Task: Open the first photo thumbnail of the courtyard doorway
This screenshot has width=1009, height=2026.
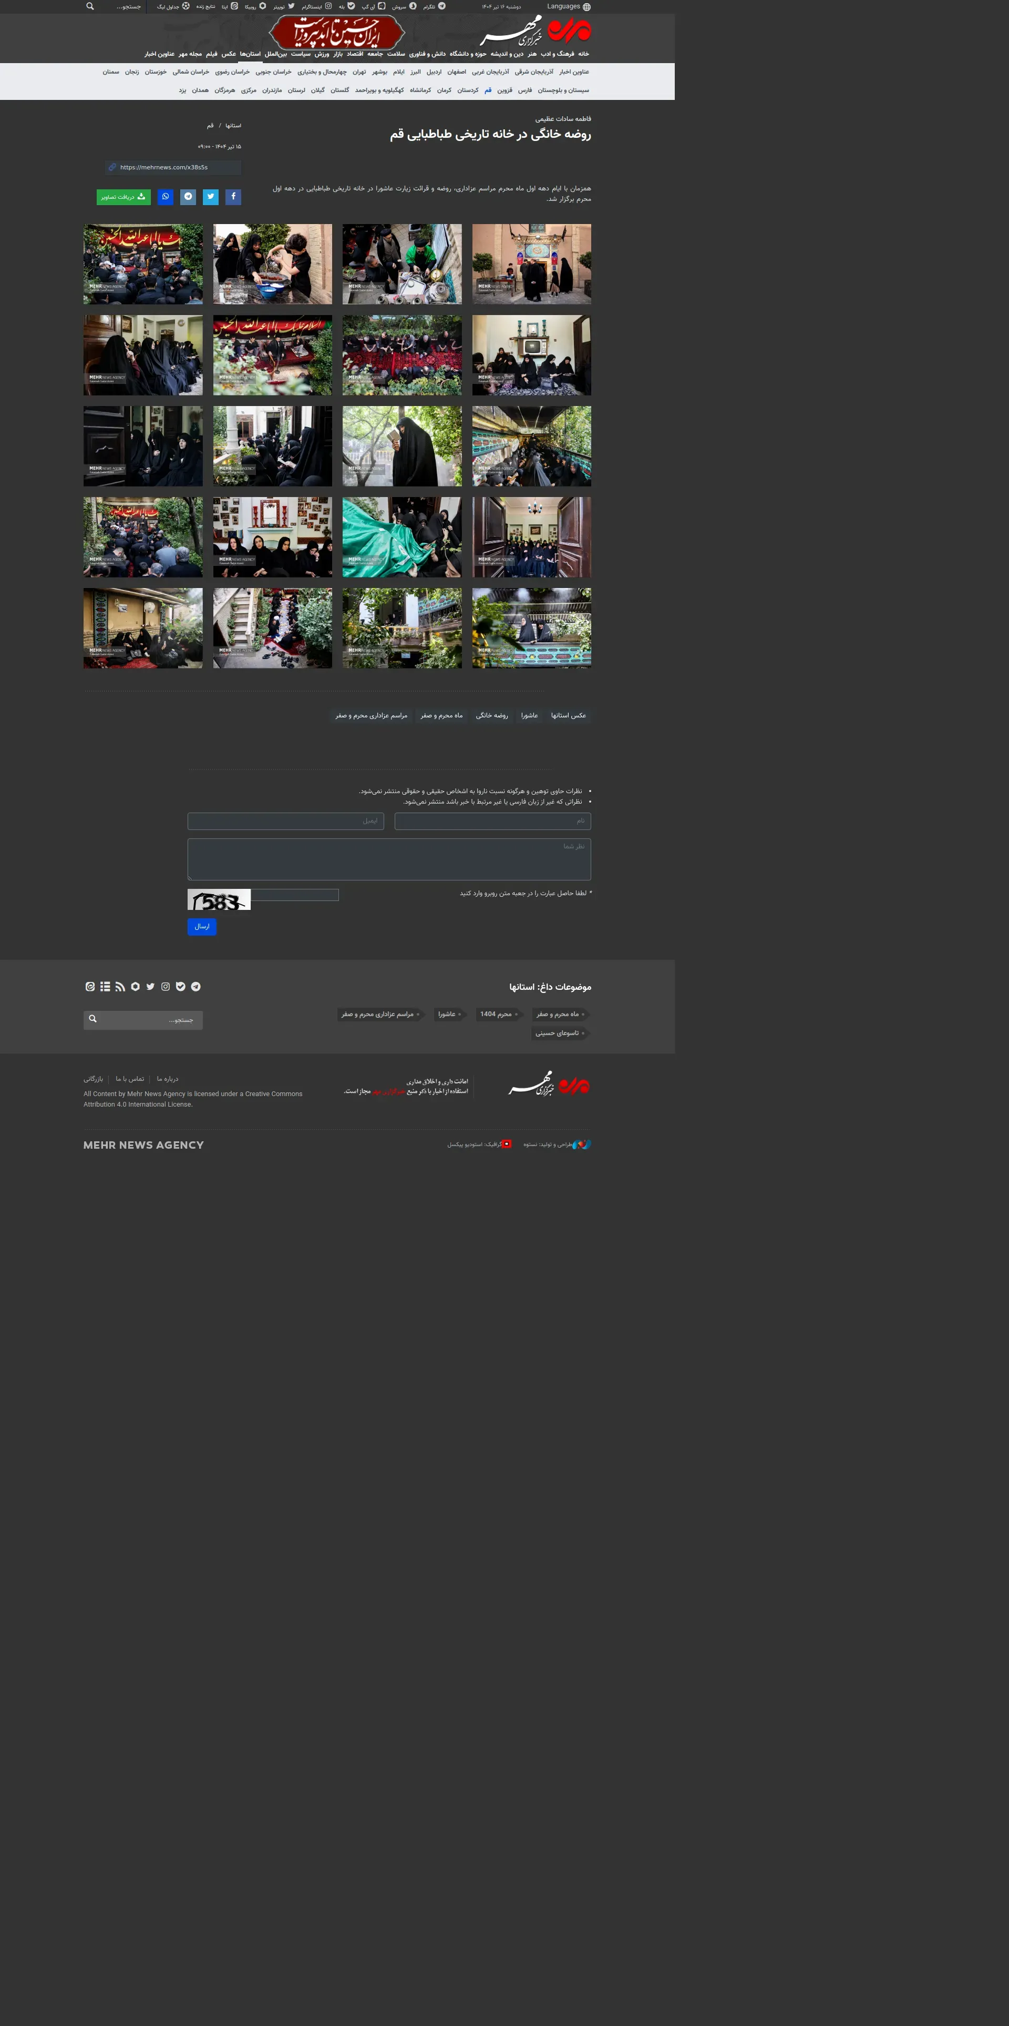Action: [531, 264]
